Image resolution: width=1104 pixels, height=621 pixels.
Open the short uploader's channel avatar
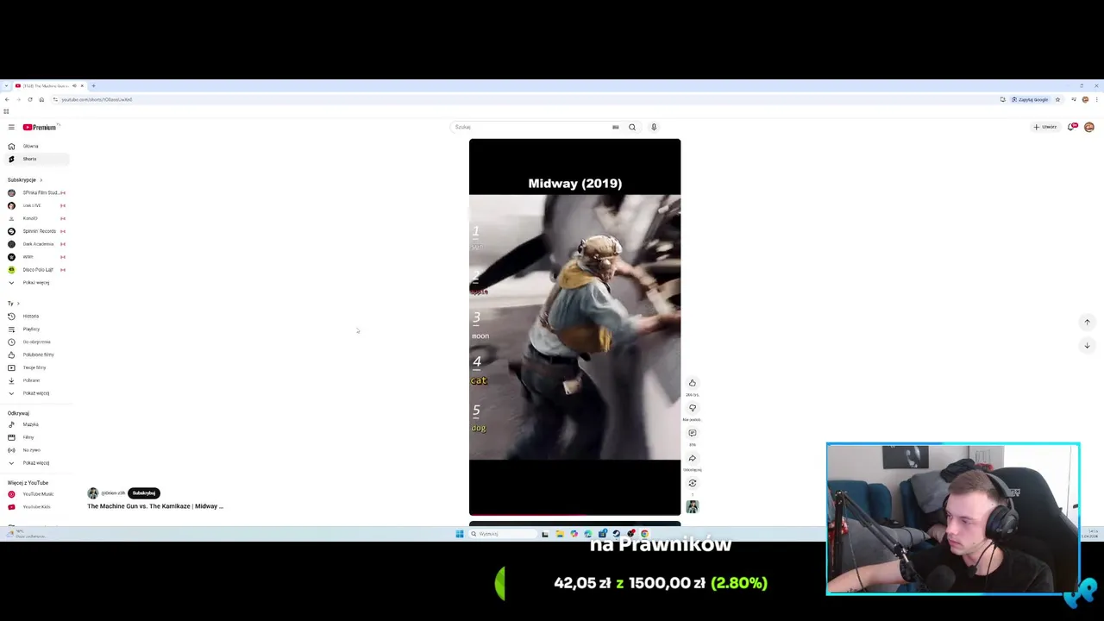coord(93,493)
